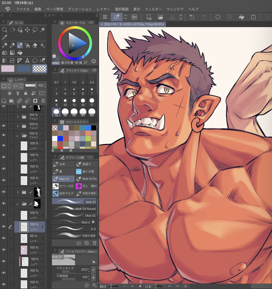Select the transparent checkered color swatch
272x289 pixels.
39,69
